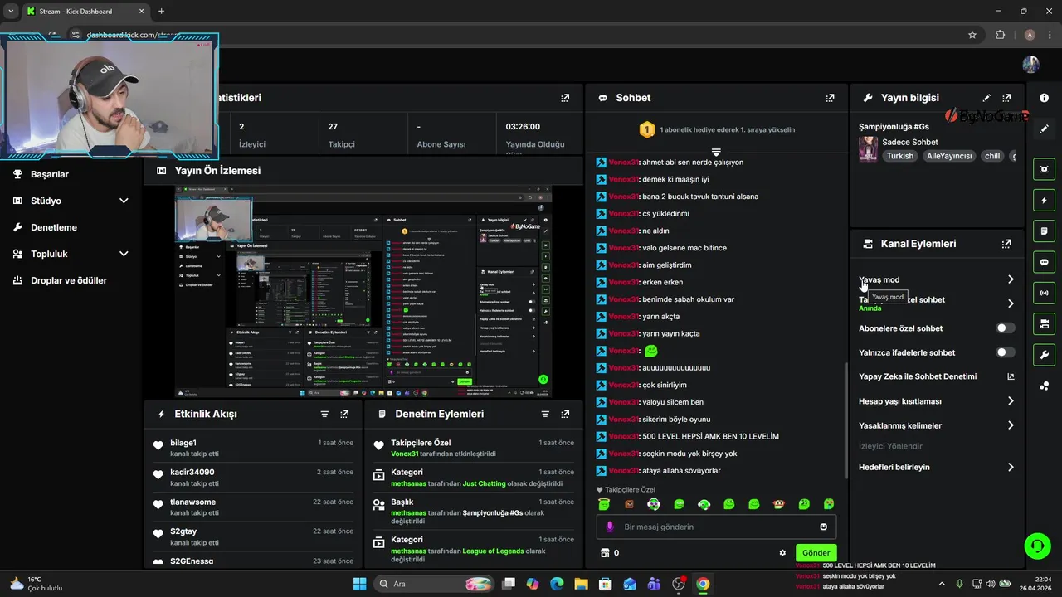Screen dimensions: 1062x597
Task: Pop out the Denetim Eylemleri panel
Action: click(x=565, y=414)
